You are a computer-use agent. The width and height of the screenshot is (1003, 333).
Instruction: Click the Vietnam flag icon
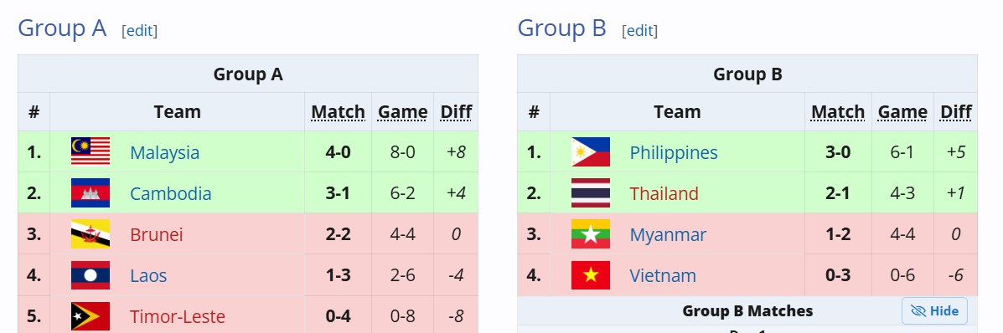coord(591,274)
